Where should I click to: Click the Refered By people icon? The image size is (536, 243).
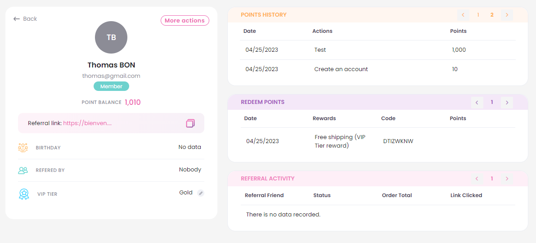pos(23,170)
